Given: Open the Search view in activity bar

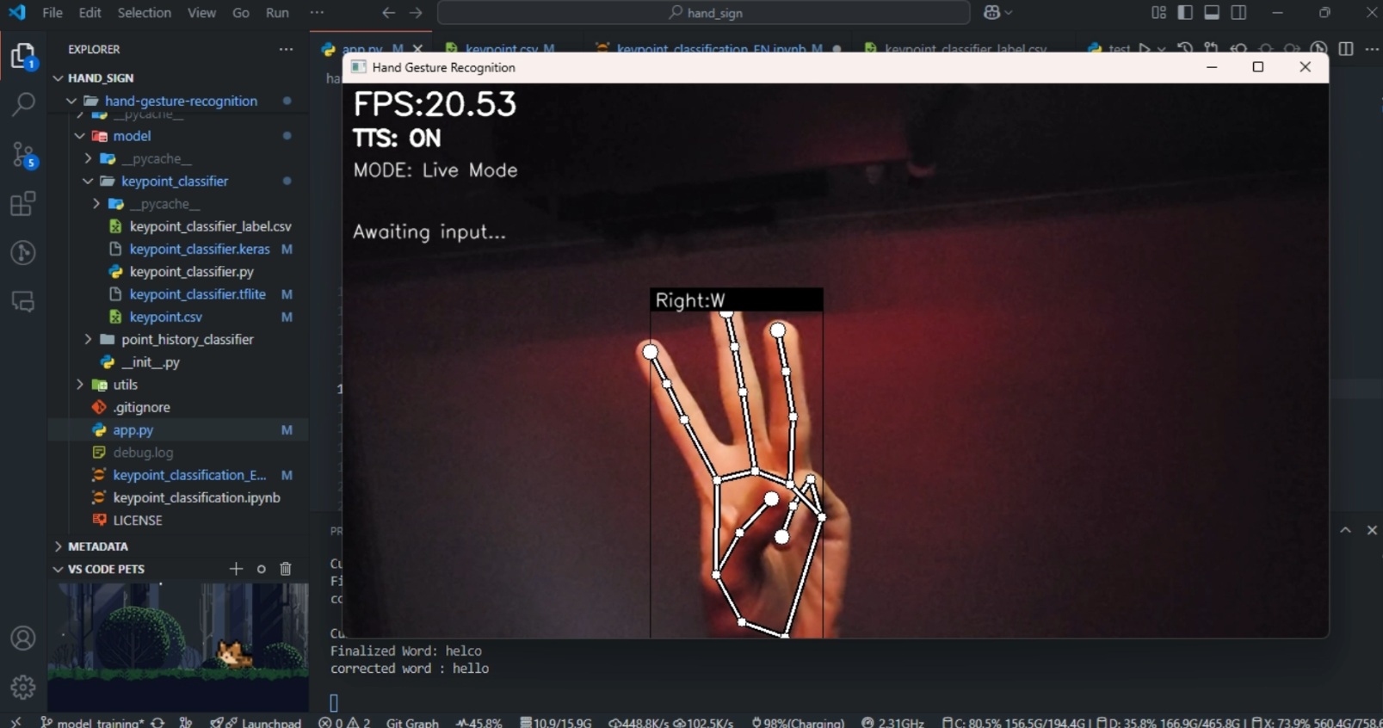Looking at the screenshot, I should (x=23, y=105).
